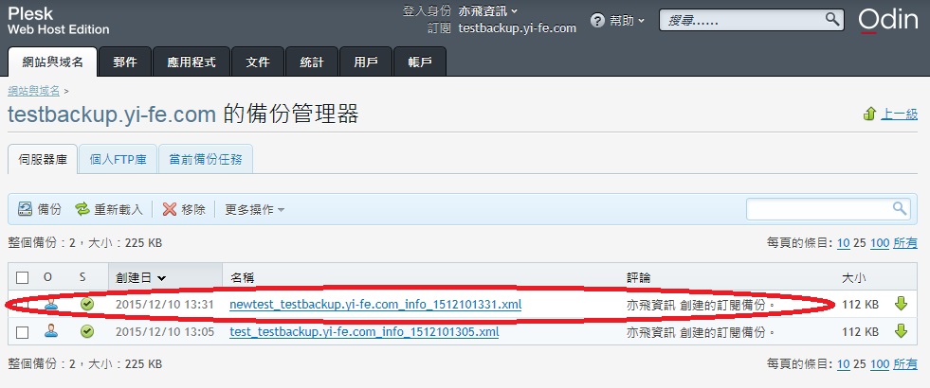
Task: Click the magnifier icon in top search box
Action: point(832,19)
